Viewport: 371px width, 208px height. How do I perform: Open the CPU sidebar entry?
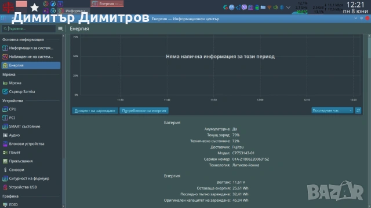[x=31, y=109]
